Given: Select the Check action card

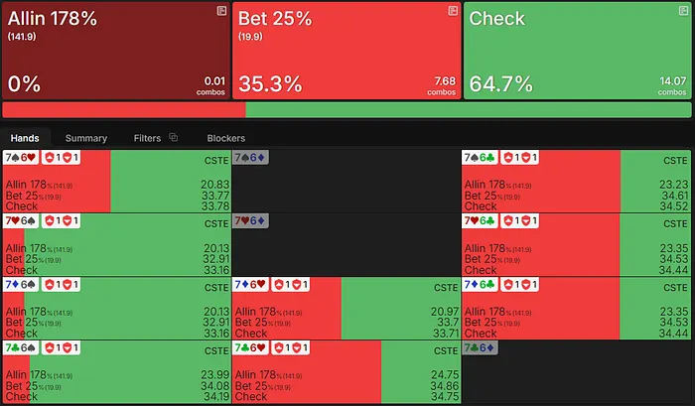Looking at the screenshot, I should (577, 50).
